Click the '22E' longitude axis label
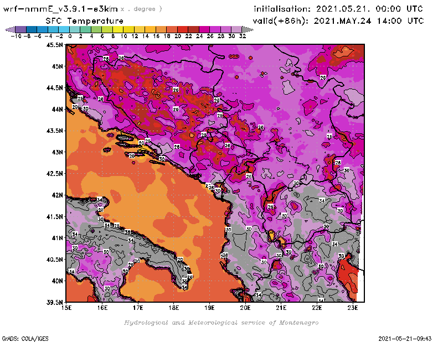The image size is (443, 342). (317, 308)
